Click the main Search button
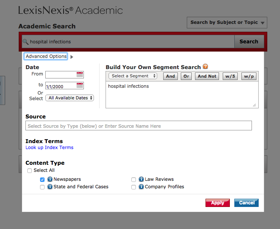Viewport: 280px width, 229px height. click(x=249, y=41)
